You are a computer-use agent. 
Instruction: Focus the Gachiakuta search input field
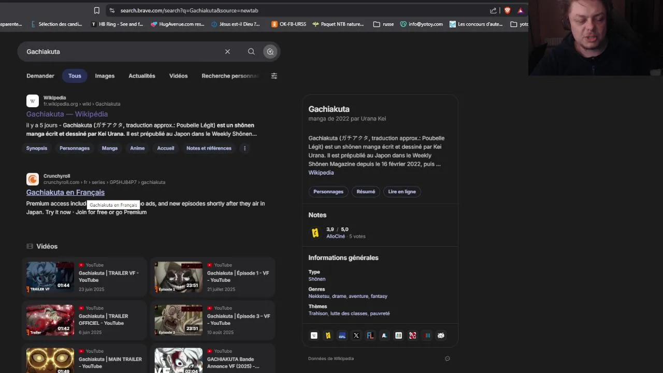tap(123, 51)
